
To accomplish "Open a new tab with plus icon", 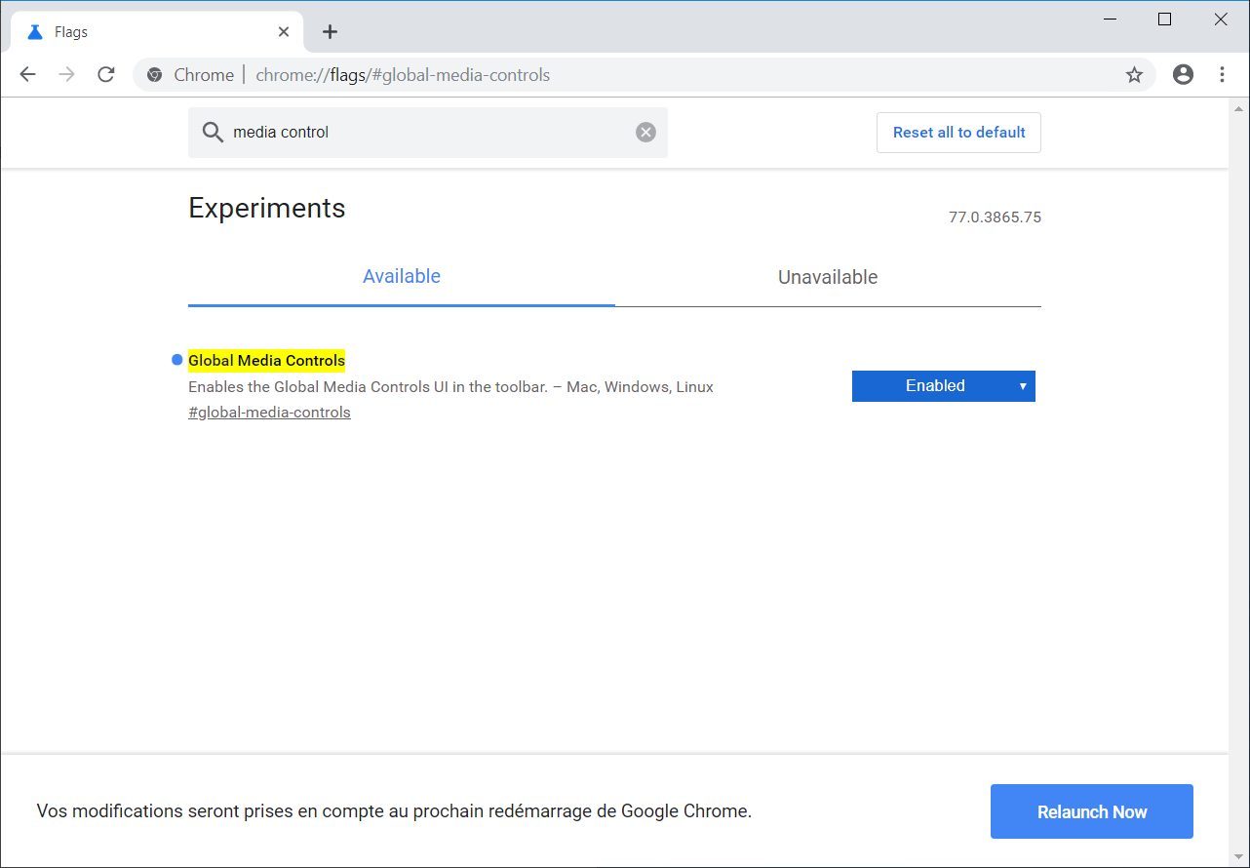I will (x=330, y=32).
